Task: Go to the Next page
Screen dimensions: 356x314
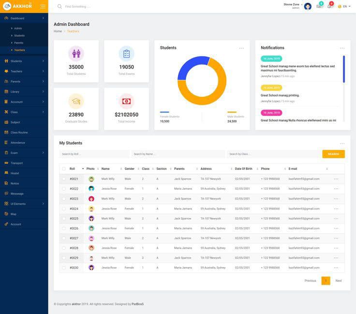Action: [x=339, y=281]
